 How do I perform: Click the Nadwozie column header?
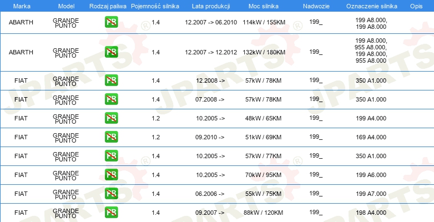(x=316, y=6)
